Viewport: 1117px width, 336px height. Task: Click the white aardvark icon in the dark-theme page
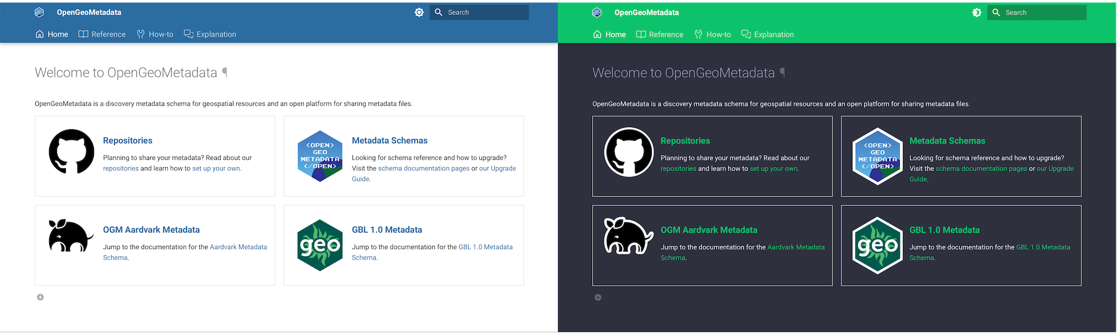pos(629,236)
